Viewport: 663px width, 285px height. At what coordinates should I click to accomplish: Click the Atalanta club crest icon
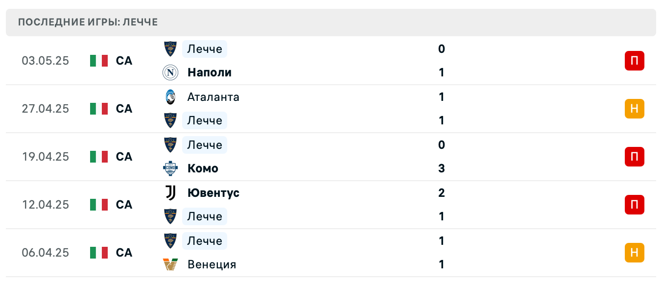click(170, 97)
